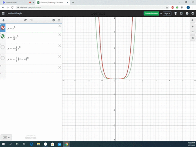Viewport: 196px width, 147px height.
Task: Open the expression list settings gear
Action: pyautogui.click(x=53, y=20)
